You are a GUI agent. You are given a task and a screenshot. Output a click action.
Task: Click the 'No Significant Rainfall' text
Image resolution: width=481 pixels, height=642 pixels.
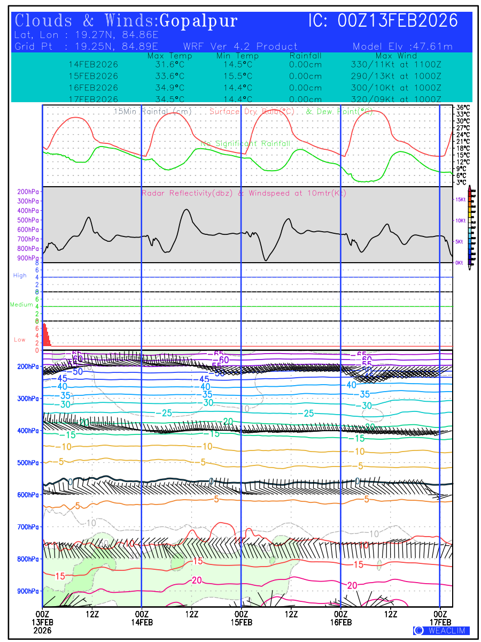[245, 144]
